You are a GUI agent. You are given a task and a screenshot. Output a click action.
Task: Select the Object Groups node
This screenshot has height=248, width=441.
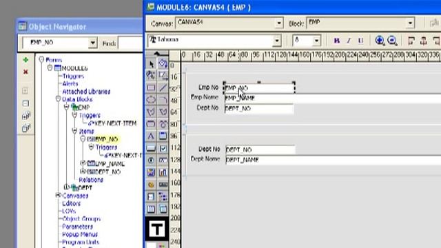[x=81, y=219]
